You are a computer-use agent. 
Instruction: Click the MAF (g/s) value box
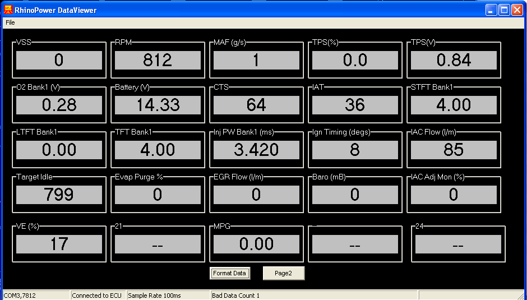coord(256,61)
